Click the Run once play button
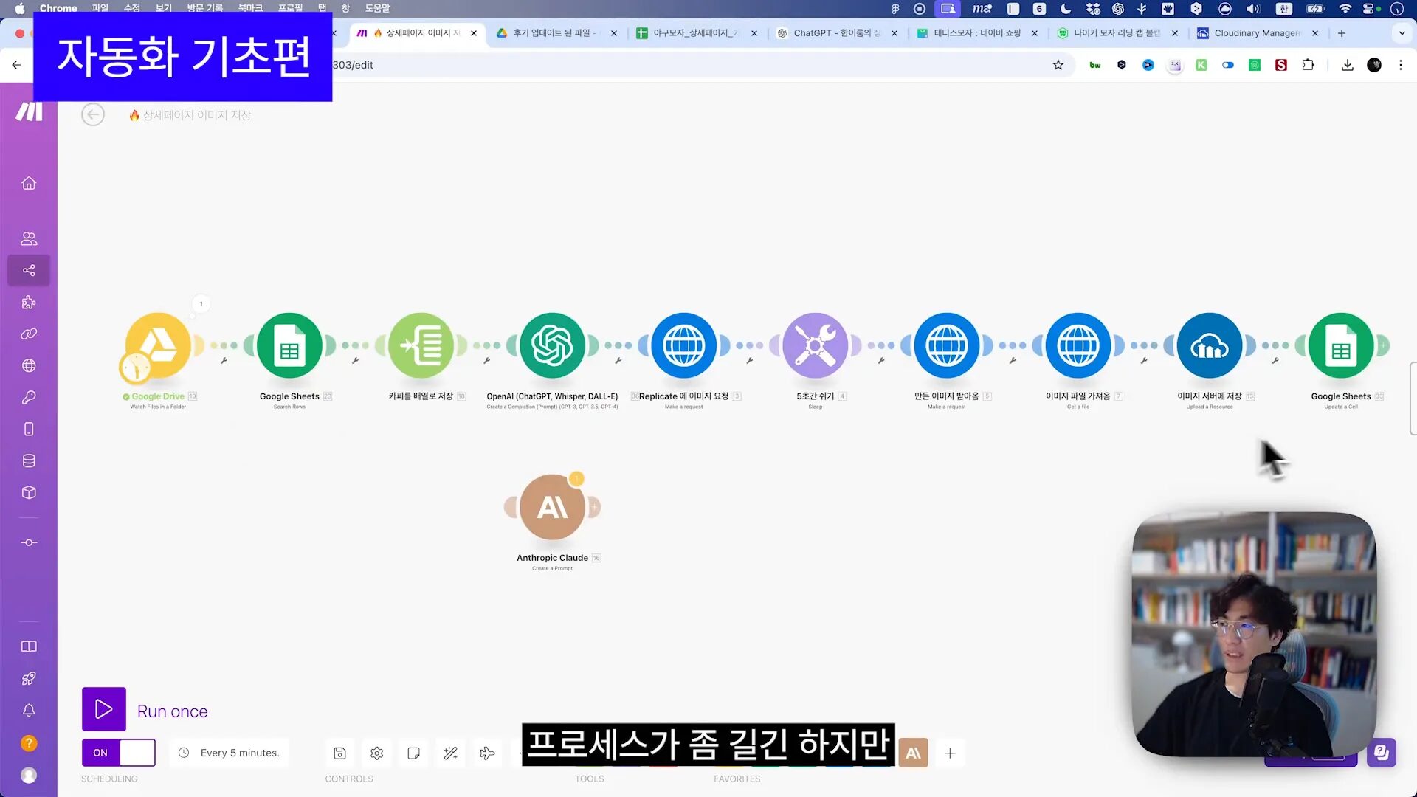The image size is (1417, 797). pyautogui.click(x=104, y=709)
